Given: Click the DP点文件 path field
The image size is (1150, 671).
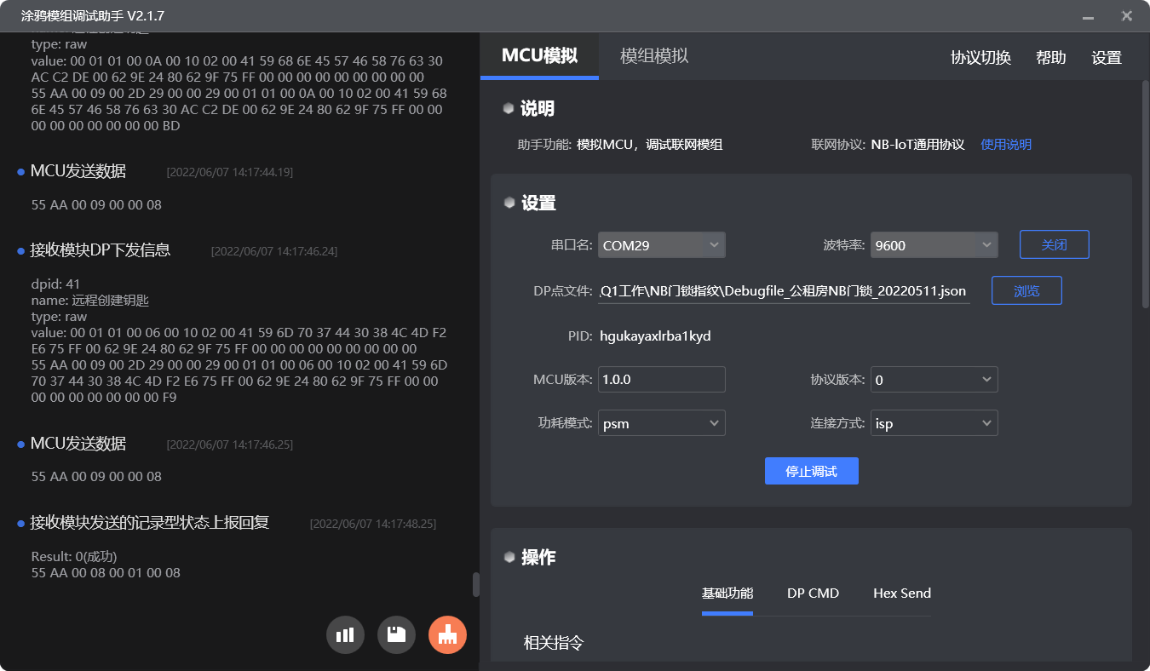Looking at the screenshot, I should point(784,290).
